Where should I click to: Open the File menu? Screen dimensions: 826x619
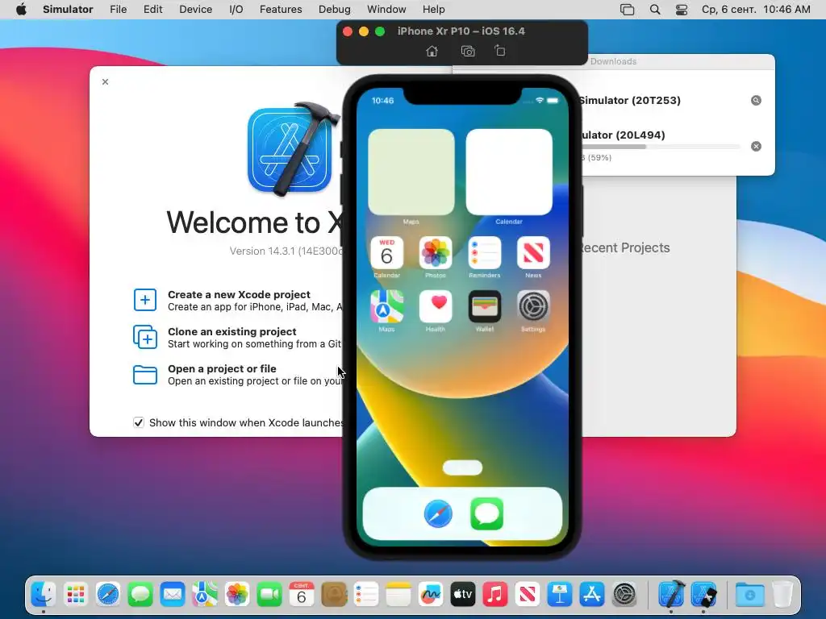click(x=118, y=10)
